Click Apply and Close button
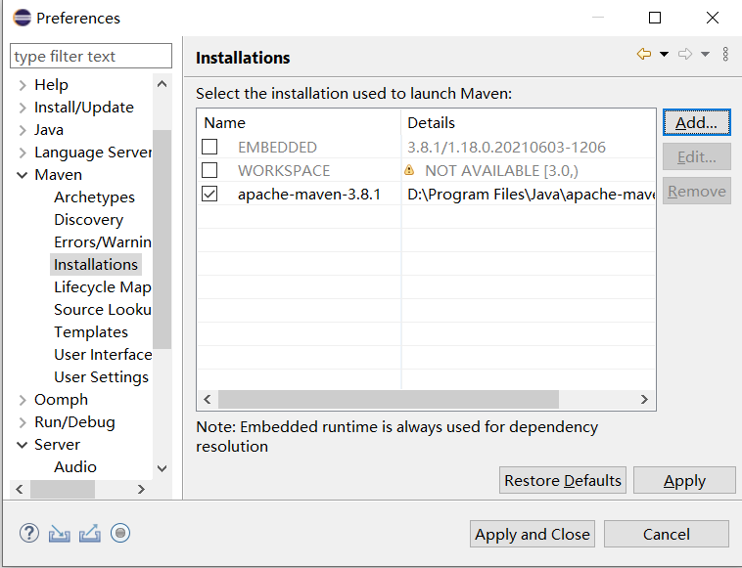The width and height of the screenshot is (742, 568). [533, 534]
